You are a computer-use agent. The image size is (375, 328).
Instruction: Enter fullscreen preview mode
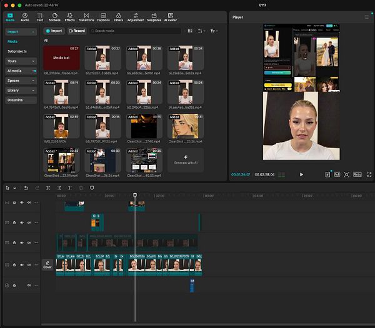pyautogui.click(x=369, y=174)
